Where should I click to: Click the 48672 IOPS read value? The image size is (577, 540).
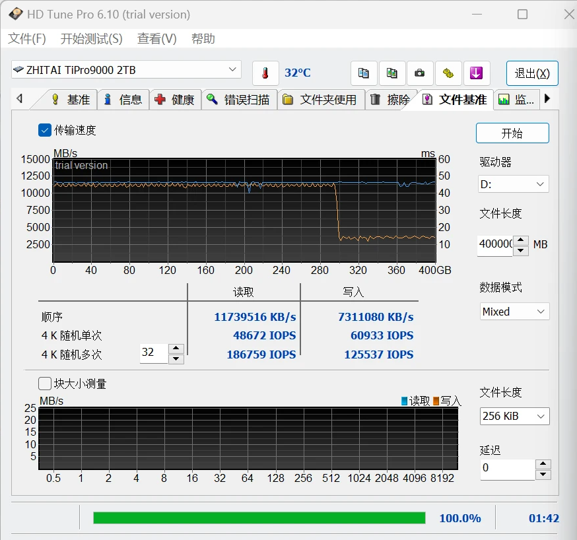(265, 335)
